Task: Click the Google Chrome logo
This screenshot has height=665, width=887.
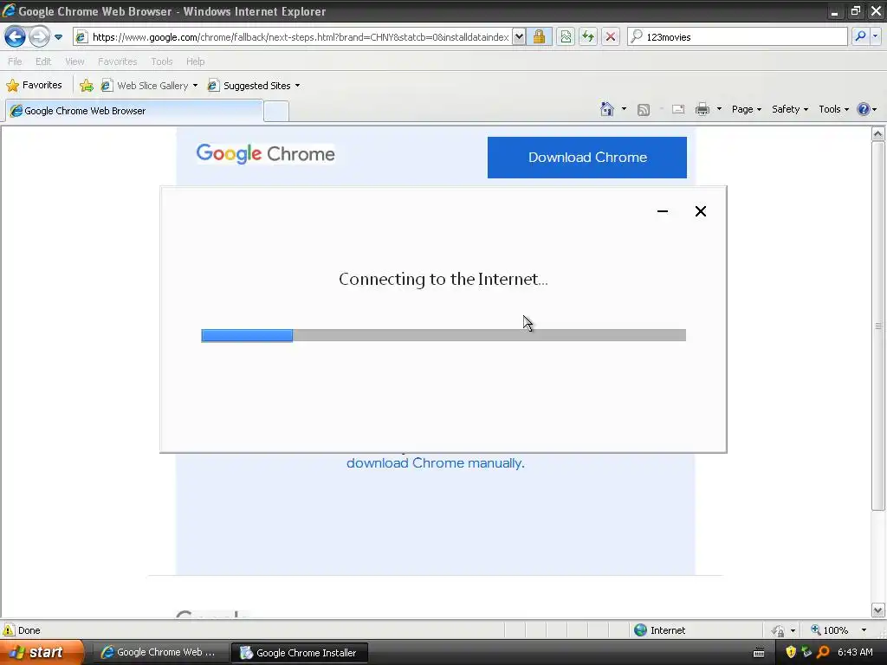Action: click(265, 153)
